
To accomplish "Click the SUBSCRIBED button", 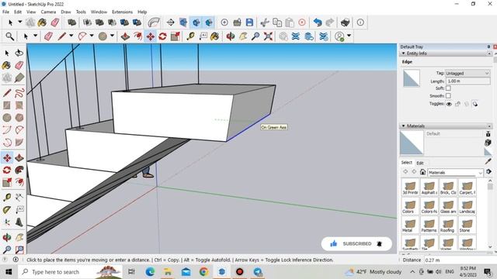I will (x=356, y=243).
